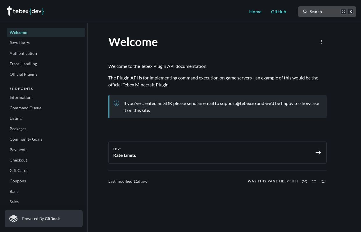Open the GitHub link in header

tap(279, 12)
